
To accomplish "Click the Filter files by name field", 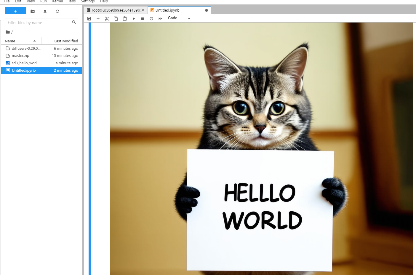I will [39, 23].
